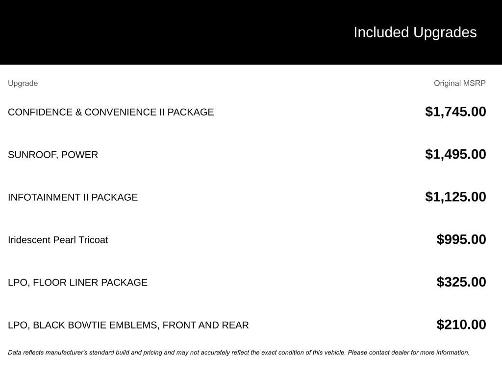Click the 'Upgrade' column header
The height and width of the screenshot is (376, 502).
23,83
